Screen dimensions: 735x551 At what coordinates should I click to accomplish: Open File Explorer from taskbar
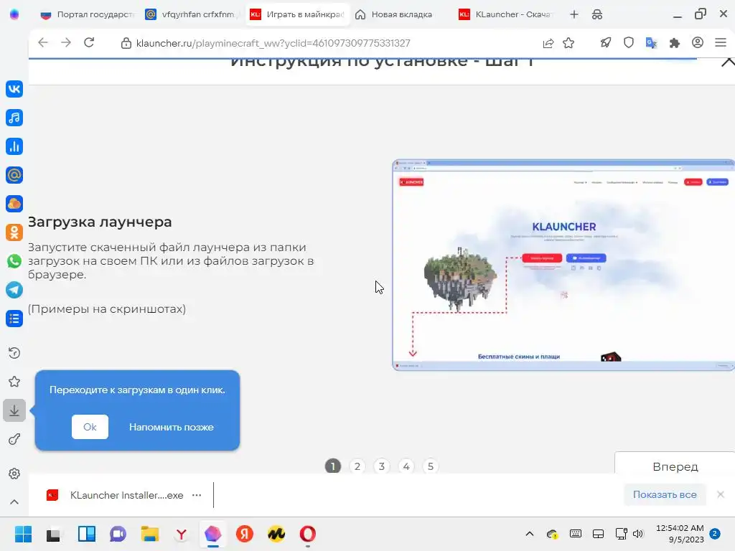[150, 534]
